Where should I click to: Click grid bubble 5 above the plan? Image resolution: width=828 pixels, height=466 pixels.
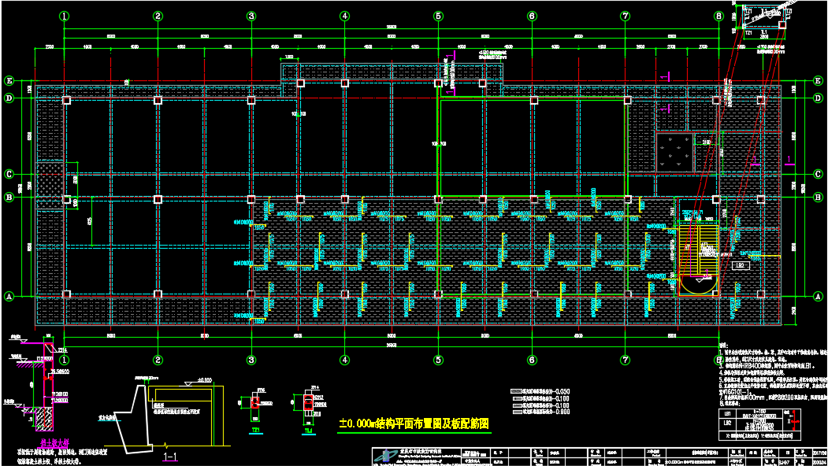(x=438, y=17)
